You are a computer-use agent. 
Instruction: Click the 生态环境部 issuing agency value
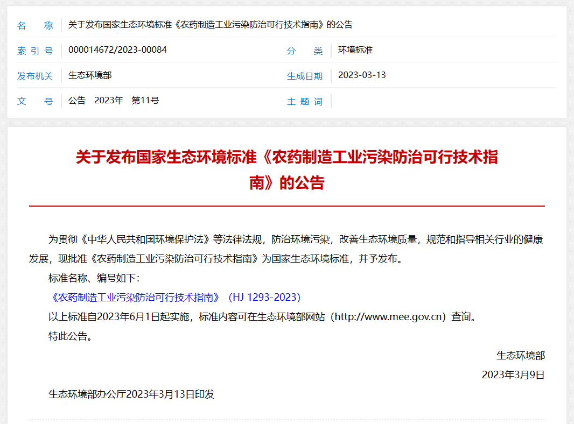tap(90, 75)
